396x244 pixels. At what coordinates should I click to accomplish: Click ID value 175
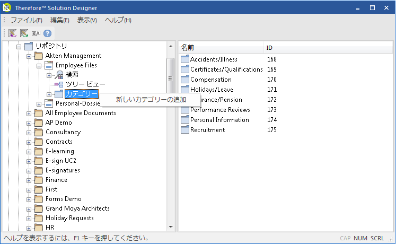click(272, 130)
